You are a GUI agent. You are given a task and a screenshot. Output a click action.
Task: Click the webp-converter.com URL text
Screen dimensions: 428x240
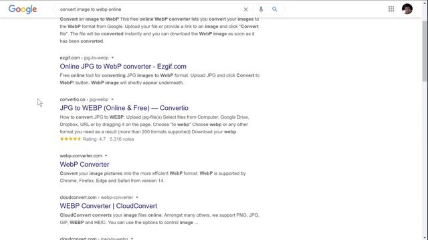coord(81,155)
